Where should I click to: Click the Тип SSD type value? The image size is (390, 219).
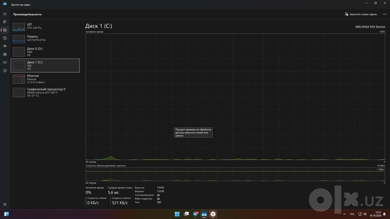click(159, 202)
